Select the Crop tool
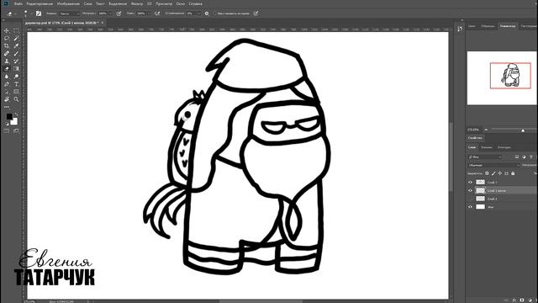This screenshot has height=303, width=538. click(7, 45)
